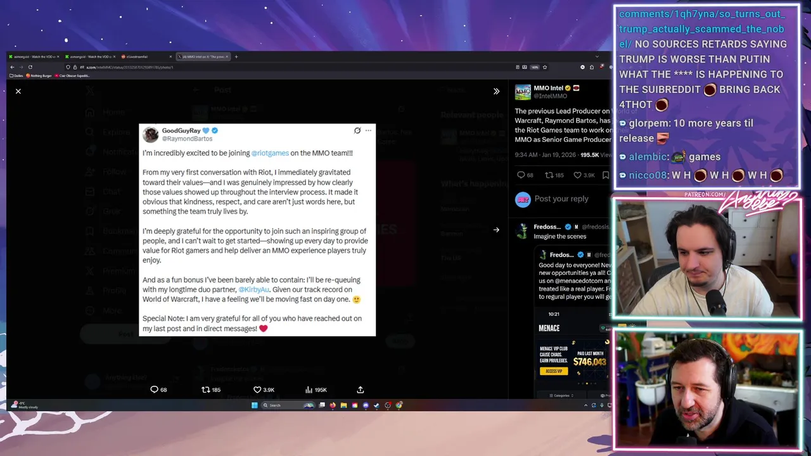Click the Post your reply field

(x=561, y=199)
